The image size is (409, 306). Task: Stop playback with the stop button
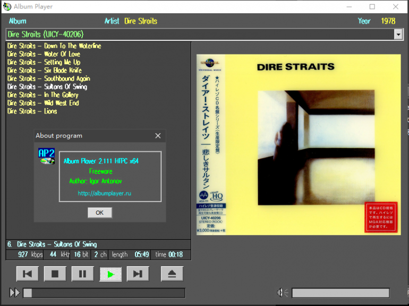[55, 274]
